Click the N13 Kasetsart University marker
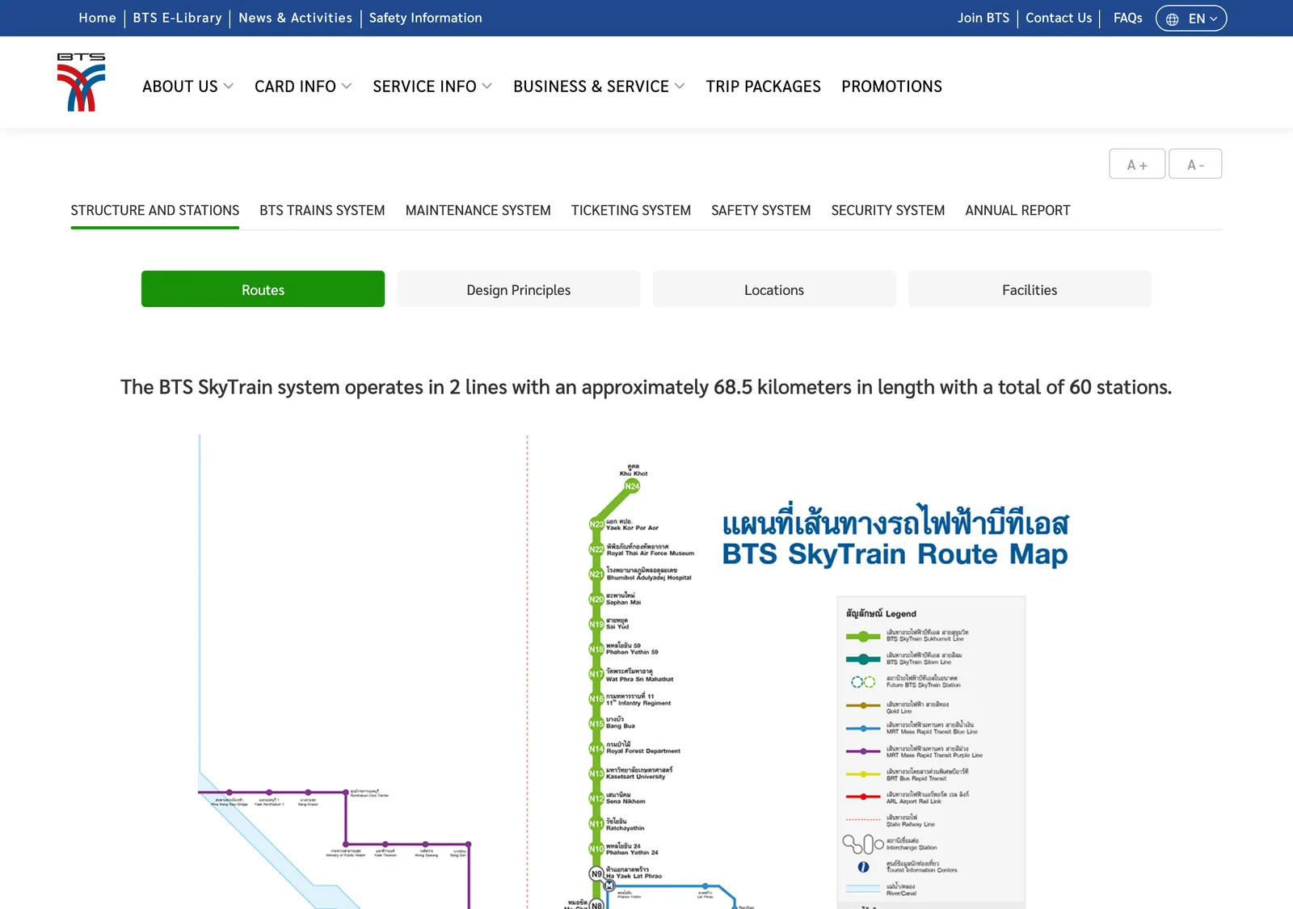This screenshot has width=1293, height=909. coord(596,774)
